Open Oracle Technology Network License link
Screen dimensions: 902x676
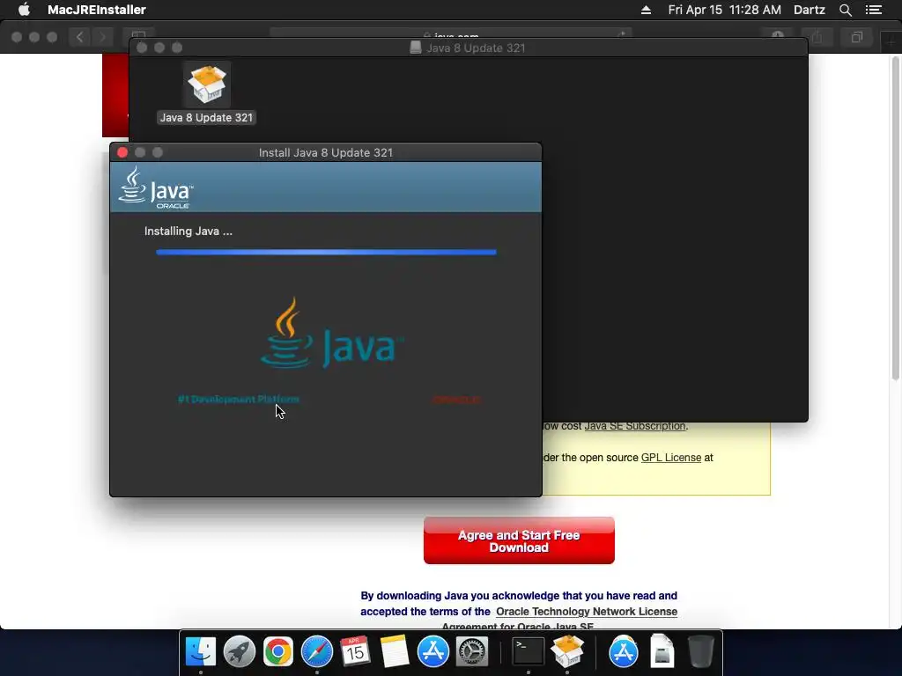(x=586, y=612)
